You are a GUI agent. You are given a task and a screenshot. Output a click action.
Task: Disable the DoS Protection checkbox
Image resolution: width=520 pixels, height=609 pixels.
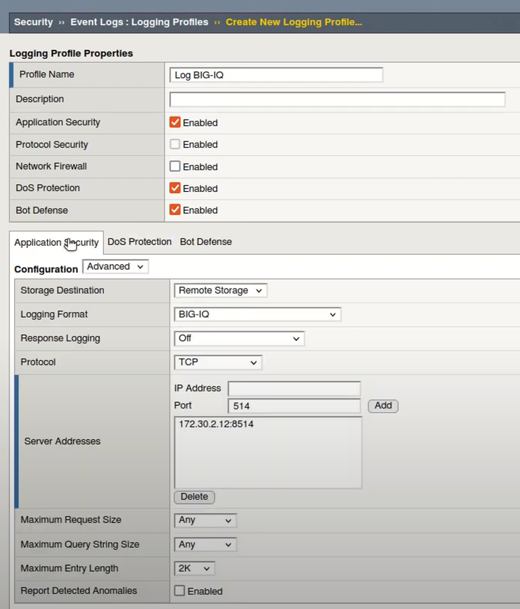[x=175, y=188]
